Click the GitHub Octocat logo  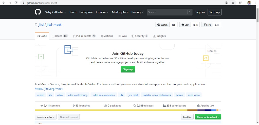pos(38,12)
